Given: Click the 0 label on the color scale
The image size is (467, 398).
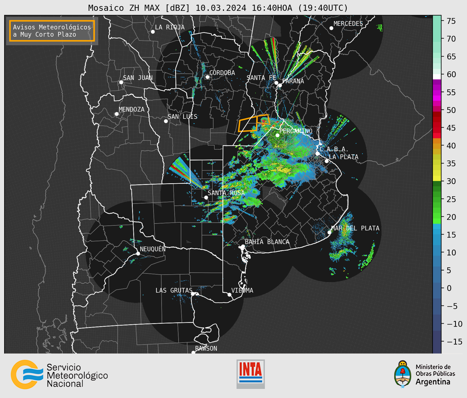Looking at the screenshot, I should click(449, 288).
